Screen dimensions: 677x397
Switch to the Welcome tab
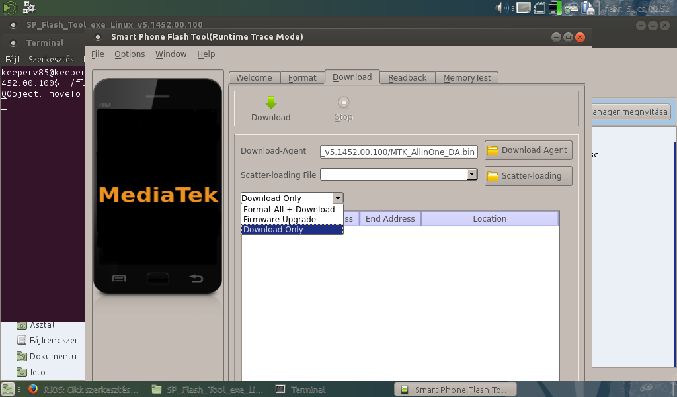coord(255,78)
